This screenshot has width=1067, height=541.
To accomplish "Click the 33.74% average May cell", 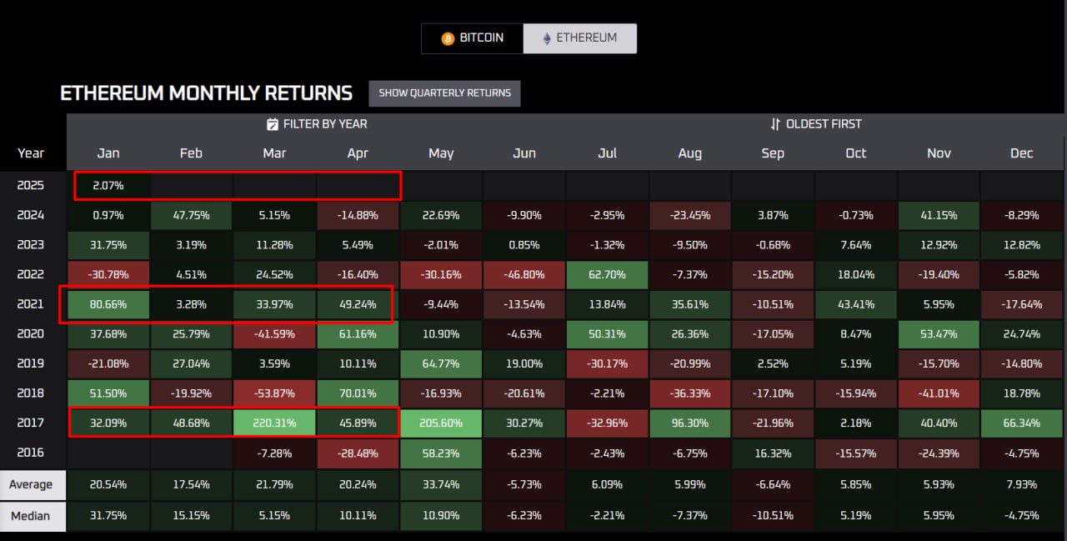I will pyautogui.click(x=441, y=484).
